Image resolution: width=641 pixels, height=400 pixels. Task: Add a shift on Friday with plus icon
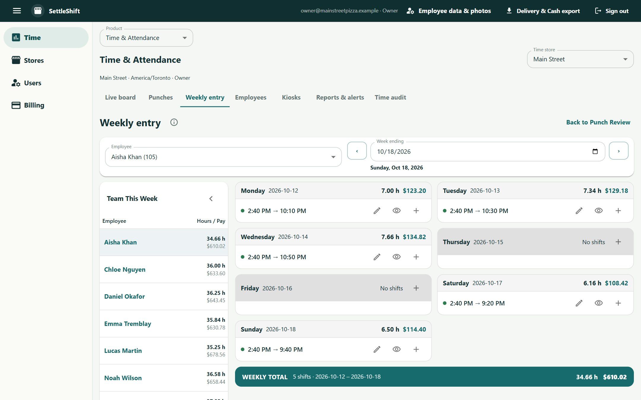click(416, 288)
